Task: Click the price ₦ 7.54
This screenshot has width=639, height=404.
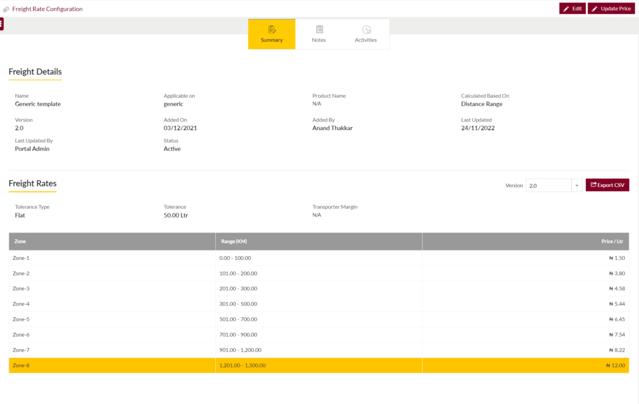Action: (x=617, y=335)
